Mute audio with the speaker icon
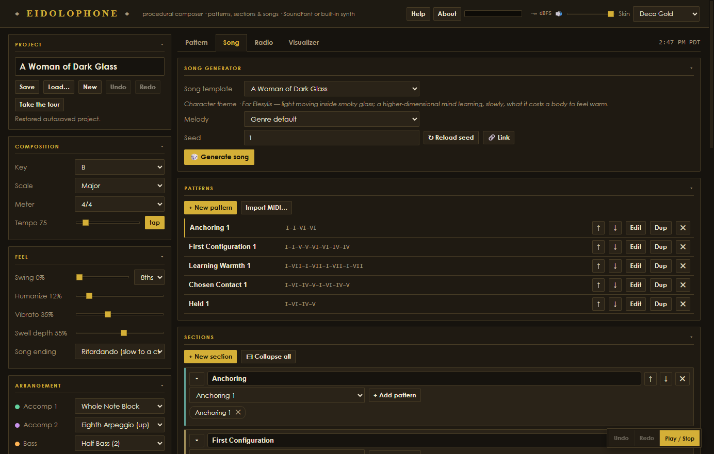This screenshot has height=454, width=714. (x=559, y=14)
